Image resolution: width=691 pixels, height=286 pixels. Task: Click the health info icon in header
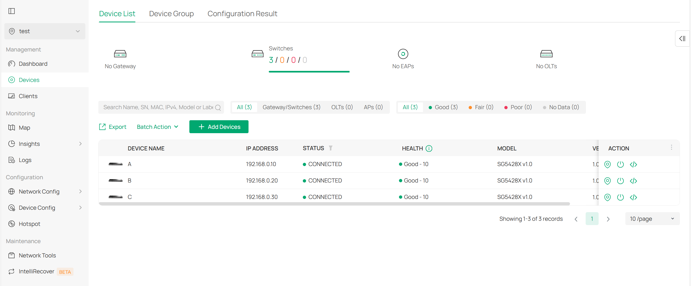pyautogui.click(x=429, y=149)
